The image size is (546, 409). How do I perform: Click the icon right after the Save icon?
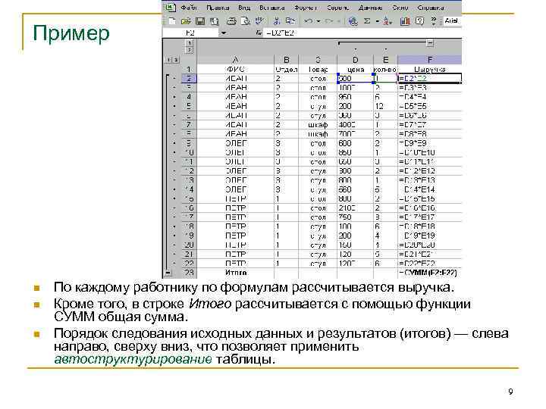pos(214,21)
